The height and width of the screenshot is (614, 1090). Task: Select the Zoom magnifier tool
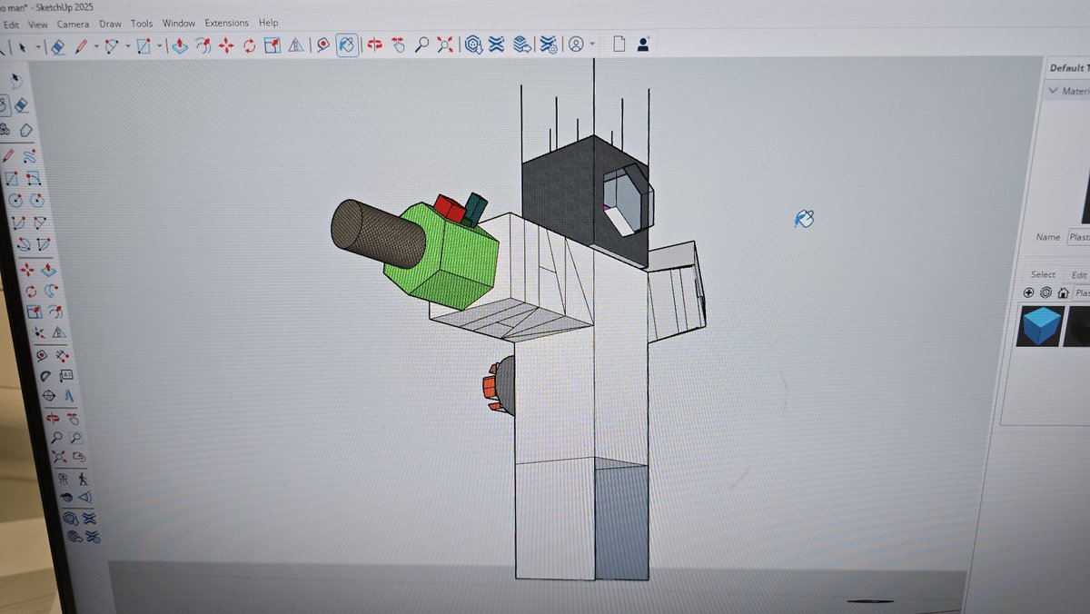422,44
